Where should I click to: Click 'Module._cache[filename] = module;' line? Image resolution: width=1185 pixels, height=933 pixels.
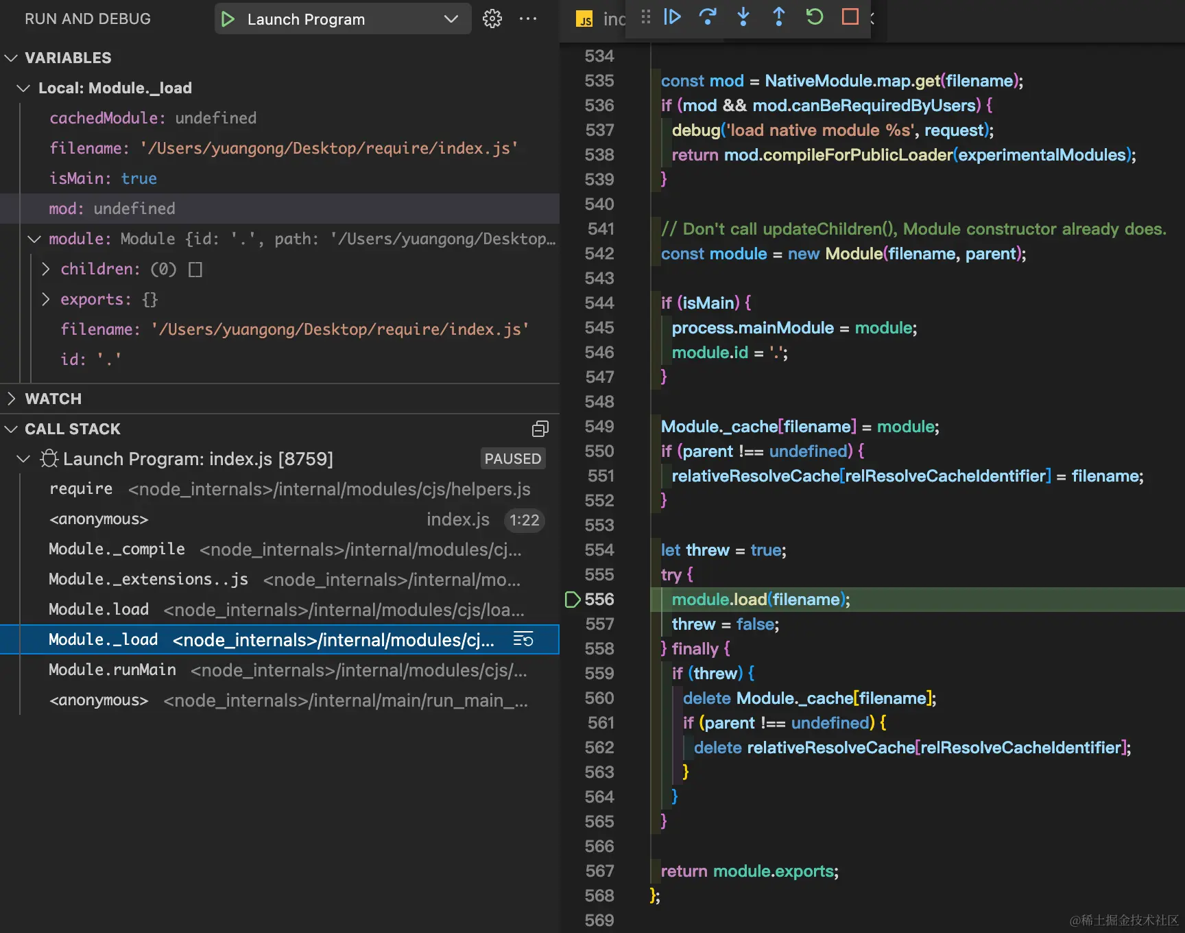coord(800,427)
